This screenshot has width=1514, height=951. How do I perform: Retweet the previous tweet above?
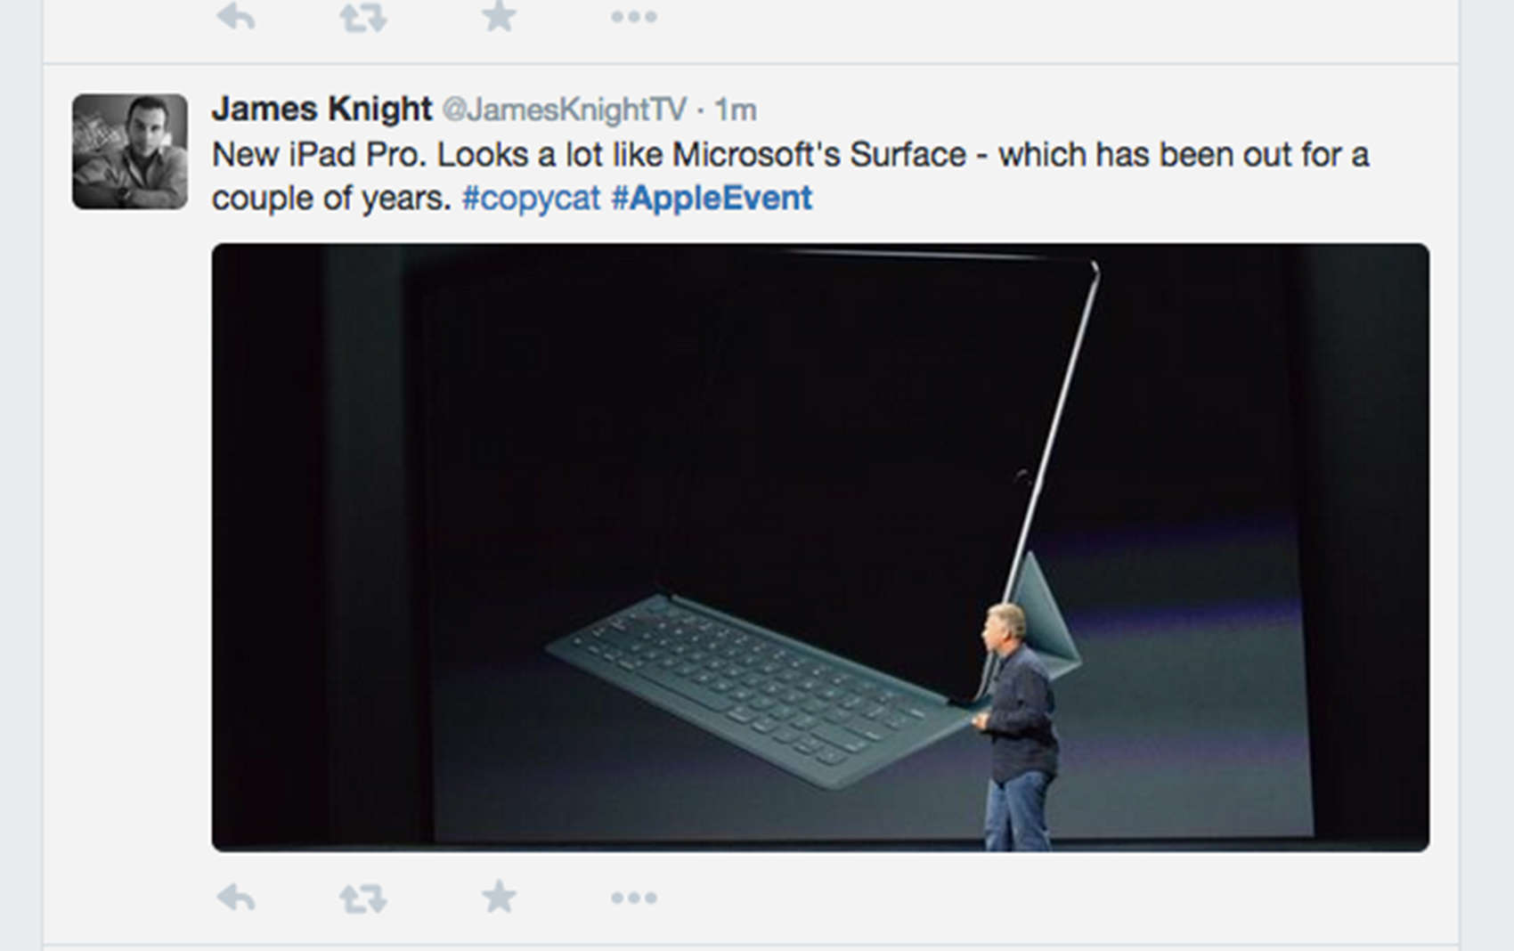pos(363,17)
